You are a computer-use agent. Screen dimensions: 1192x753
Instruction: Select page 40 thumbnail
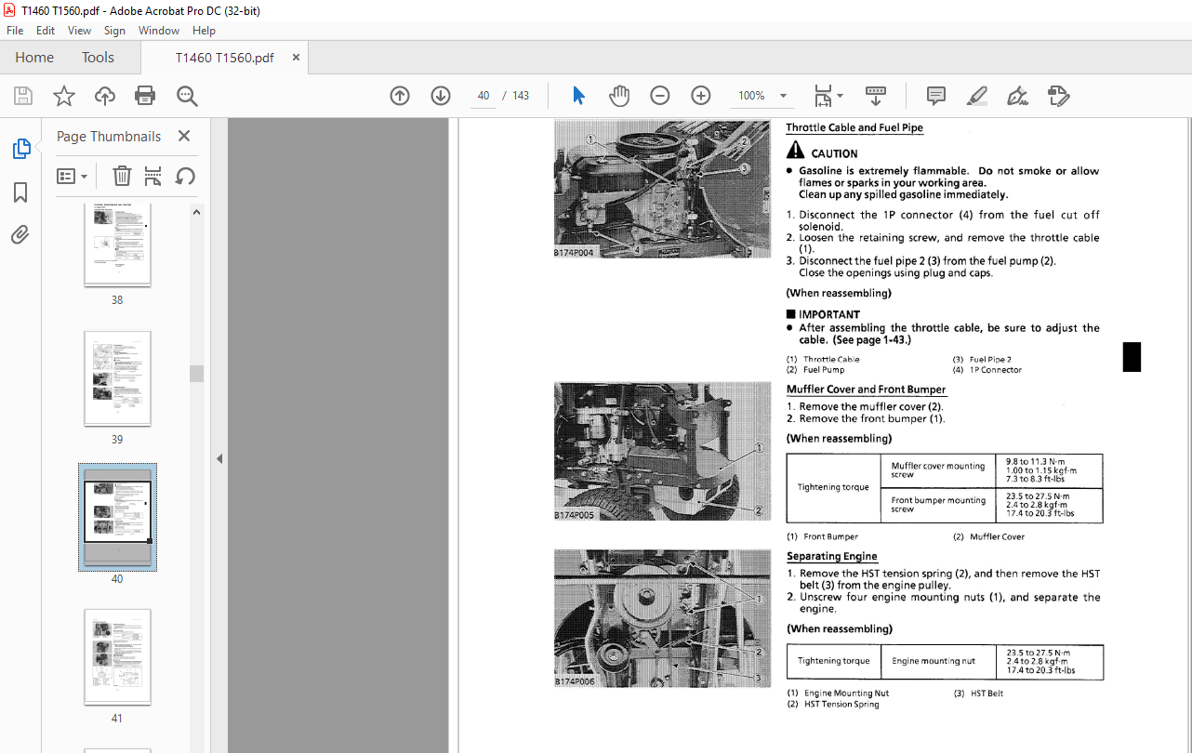(117, 517)
